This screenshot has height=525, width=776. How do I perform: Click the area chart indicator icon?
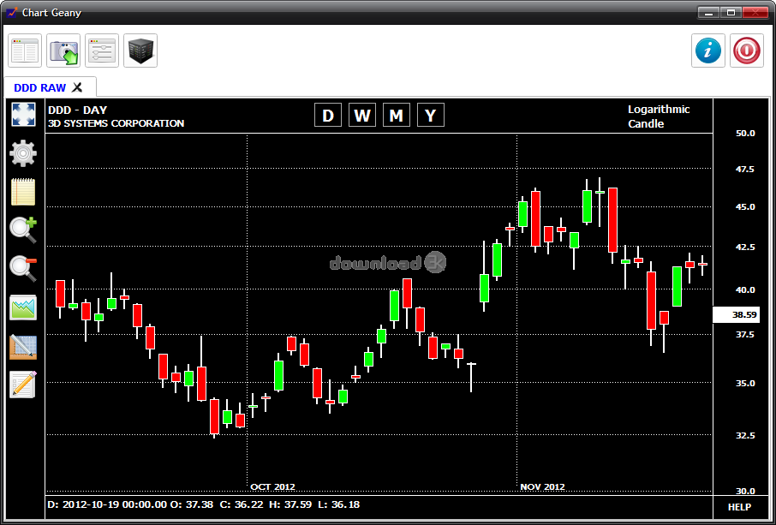(x=23, y=307)
